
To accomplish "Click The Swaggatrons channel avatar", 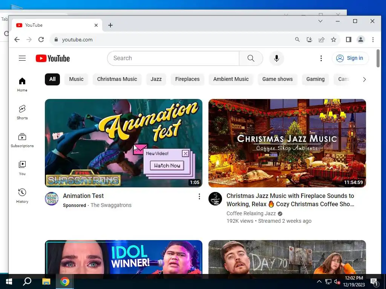I will pyautogui.click(x=52, y=199).
